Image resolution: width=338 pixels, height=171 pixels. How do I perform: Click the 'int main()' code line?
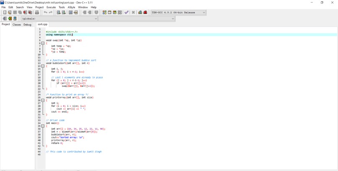click(x=52, y=123)
